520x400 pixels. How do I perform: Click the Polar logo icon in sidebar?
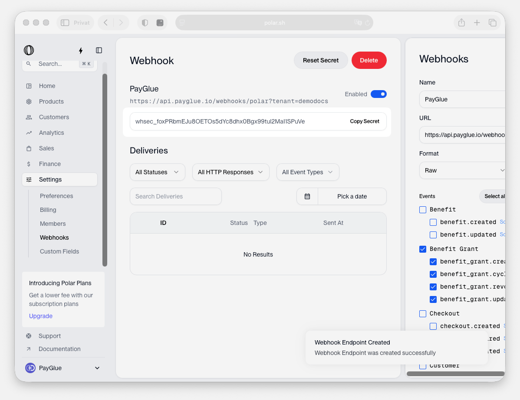pos(29,50)
